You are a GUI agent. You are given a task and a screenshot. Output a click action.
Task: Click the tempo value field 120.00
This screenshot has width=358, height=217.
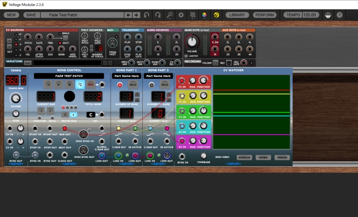point(310,15)
